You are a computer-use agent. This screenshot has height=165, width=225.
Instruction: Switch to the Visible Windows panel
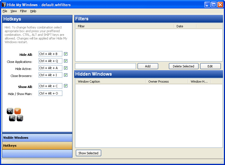(x=37, y=138)
